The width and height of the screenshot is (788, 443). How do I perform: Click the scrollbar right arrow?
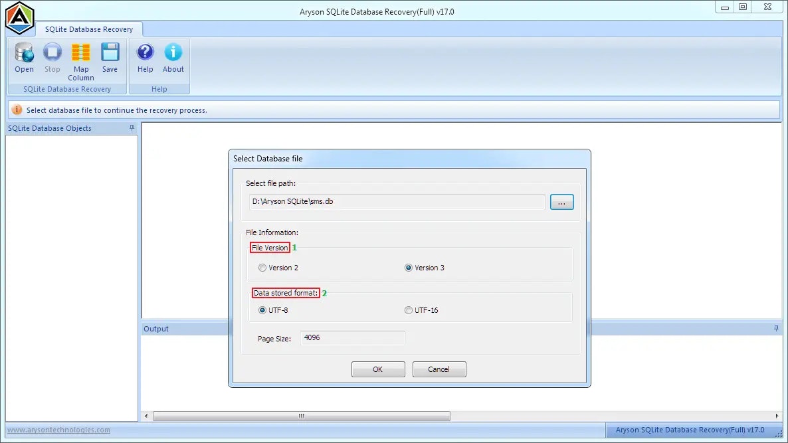pyautogui.click(x=777, y=416)
